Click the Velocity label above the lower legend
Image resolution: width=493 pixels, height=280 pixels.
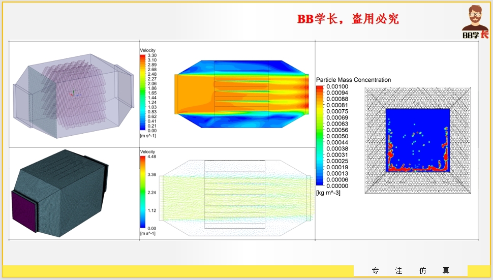click(x=147, y=152)
